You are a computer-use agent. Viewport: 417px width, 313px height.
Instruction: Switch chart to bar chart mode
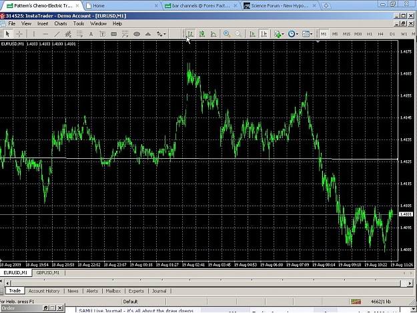[190, 34]
